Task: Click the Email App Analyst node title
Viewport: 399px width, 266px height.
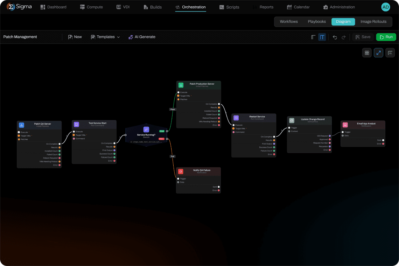Action: point(366,124)
